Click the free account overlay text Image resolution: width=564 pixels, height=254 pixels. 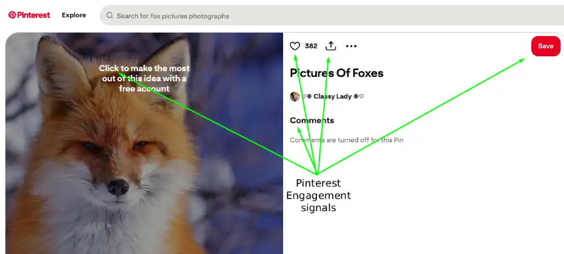(x=144, y=78)
